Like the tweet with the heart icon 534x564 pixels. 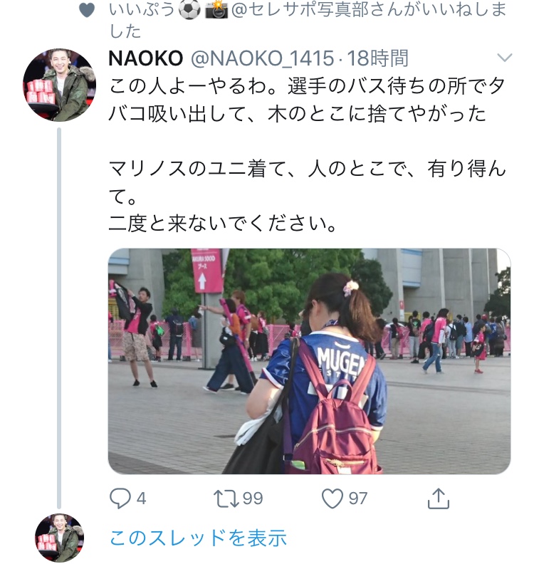[x=332, y=498]
